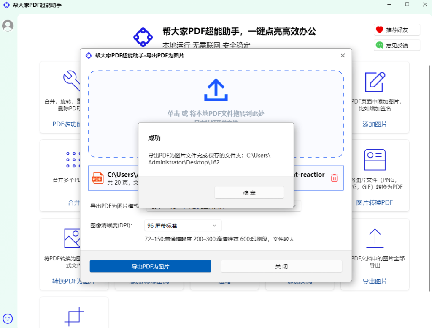Click the red PDF file icon in the list
Image resolution: width=432 pixels, height=328 pixels.
point(97,178)
